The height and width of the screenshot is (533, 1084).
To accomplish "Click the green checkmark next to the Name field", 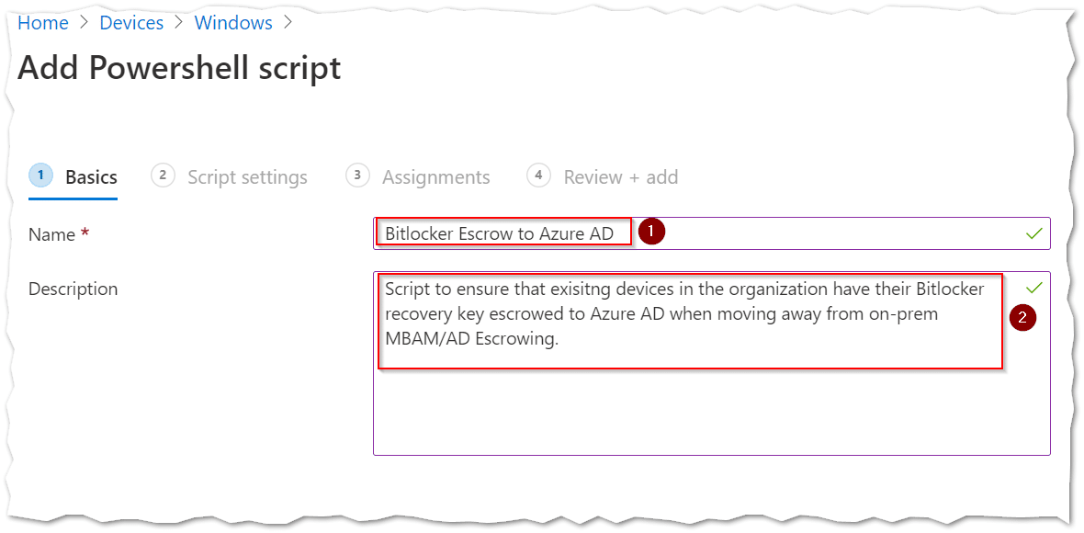I will tap(1031, 232).
